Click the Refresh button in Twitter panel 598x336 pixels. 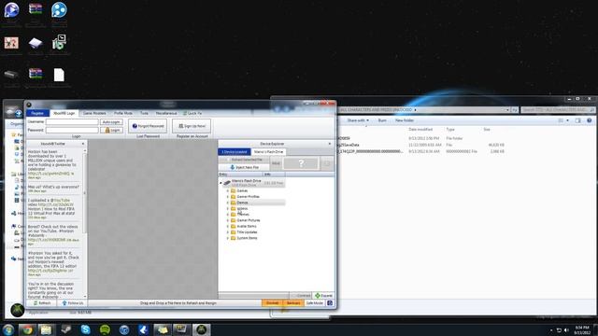click(x=42, y=302)
